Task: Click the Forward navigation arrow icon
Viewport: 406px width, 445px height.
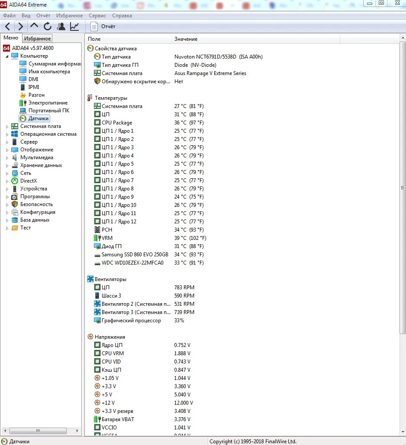Action: (x=20, y=26)
